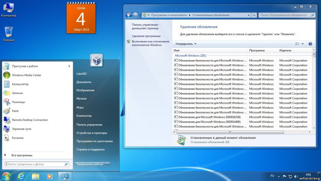This screenshot has height=181, width=321.
Task: Click the Back arrow in Installed Updates window
Action: [x=129, y=15]
